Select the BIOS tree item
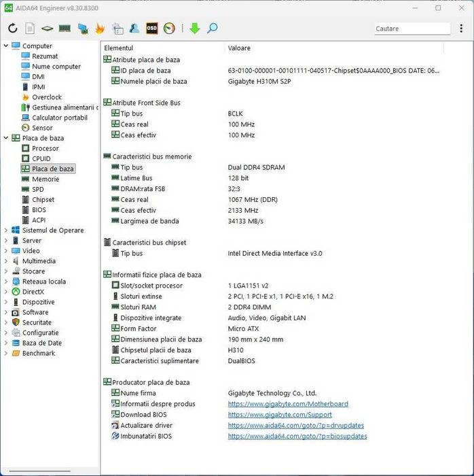 coord(39,209)
